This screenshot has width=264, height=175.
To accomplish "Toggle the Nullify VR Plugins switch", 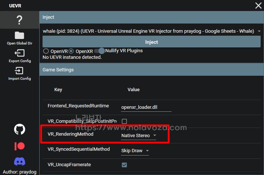I will point(99,51).
